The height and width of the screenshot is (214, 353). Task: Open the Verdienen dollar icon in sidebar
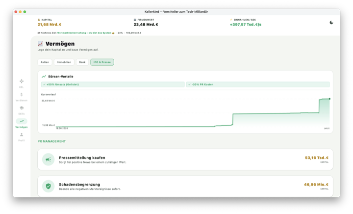point(22,95)
